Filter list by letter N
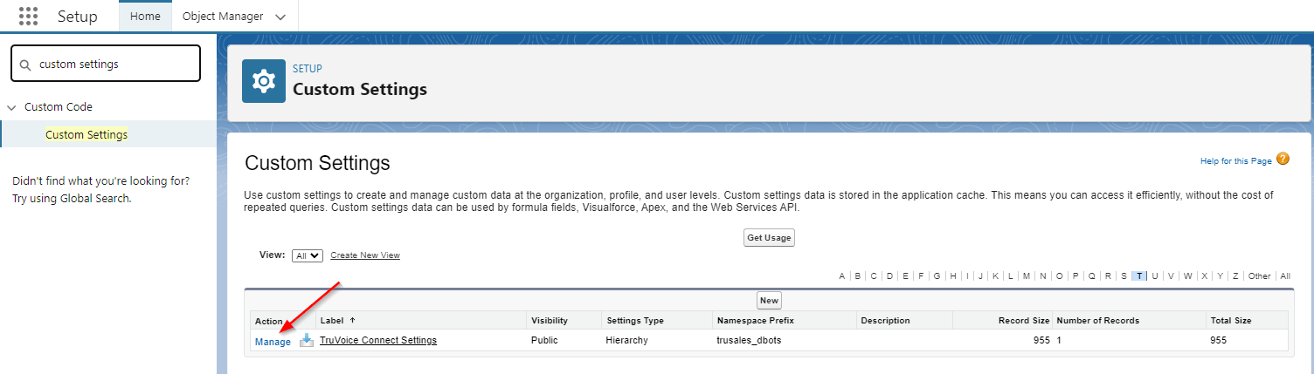Image resolution: width=1314 pixels, height=374 pixels. coord(1043,276)
